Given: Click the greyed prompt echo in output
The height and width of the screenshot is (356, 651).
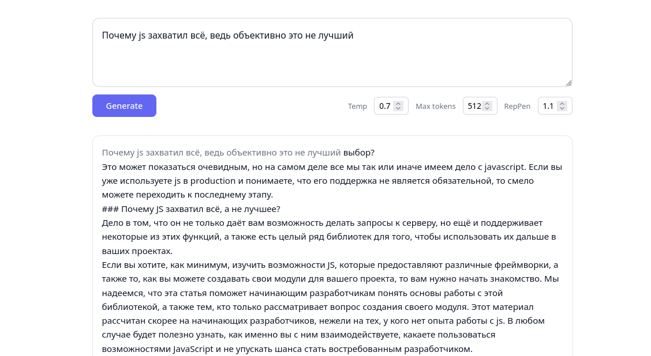Looking at the screenshot, I should [x=221, y=153].
